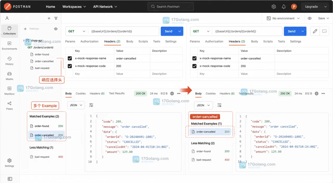Click the plus icon next to Postman label
The height and width of the screenshot is (183, 333).
(25, 29)
